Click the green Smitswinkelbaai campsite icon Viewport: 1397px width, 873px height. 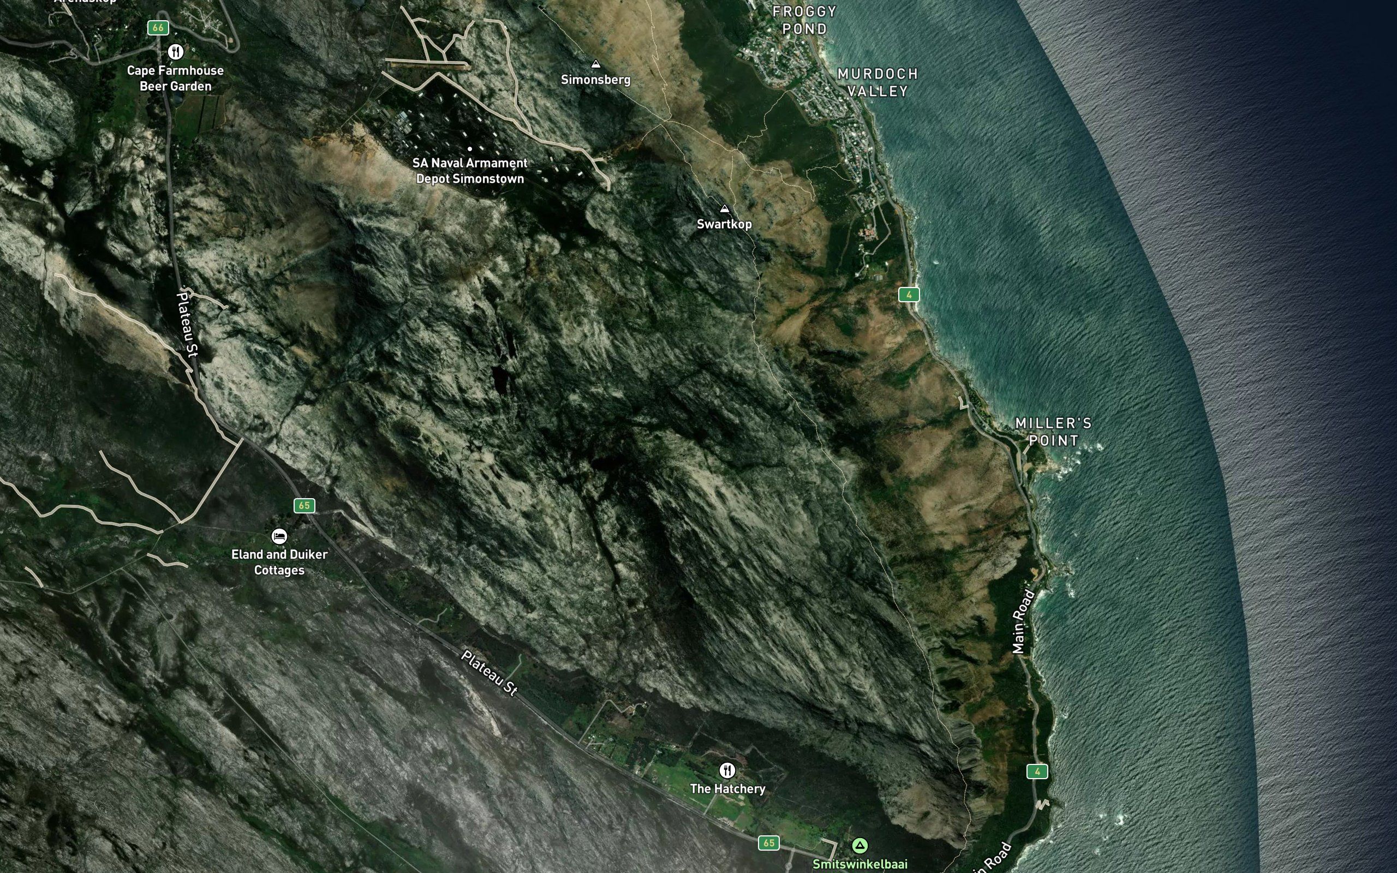point(859,846)
